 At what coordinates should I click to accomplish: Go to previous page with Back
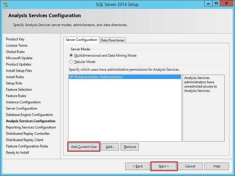138,166
